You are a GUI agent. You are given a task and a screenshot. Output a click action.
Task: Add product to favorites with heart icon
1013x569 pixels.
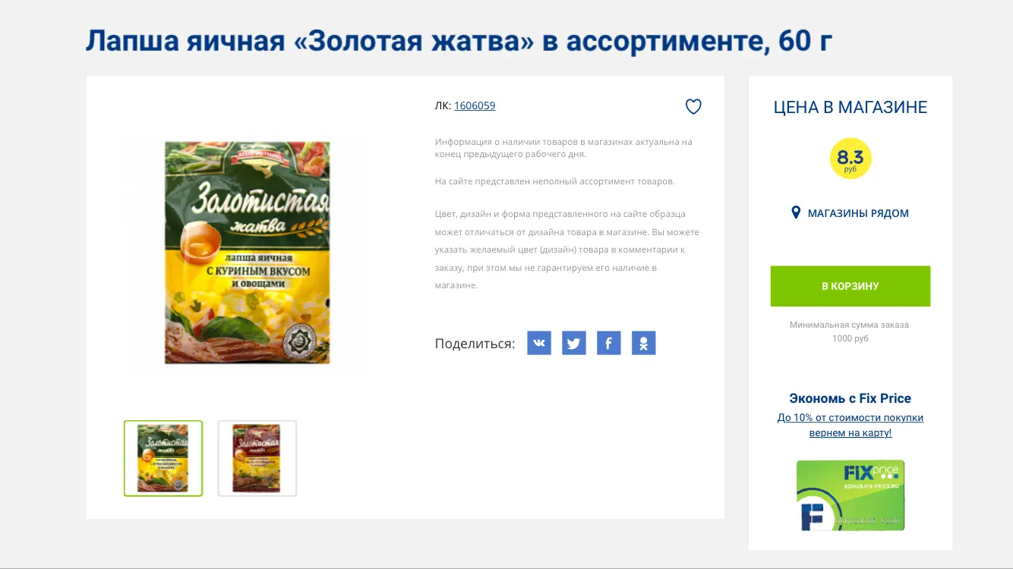pyautogui.click(x=693, y=107)
